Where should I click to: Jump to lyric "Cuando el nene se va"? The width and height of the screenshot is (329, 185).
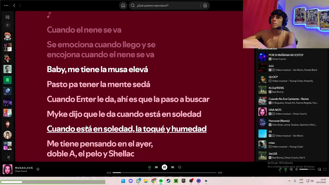(x=84, y=30)
